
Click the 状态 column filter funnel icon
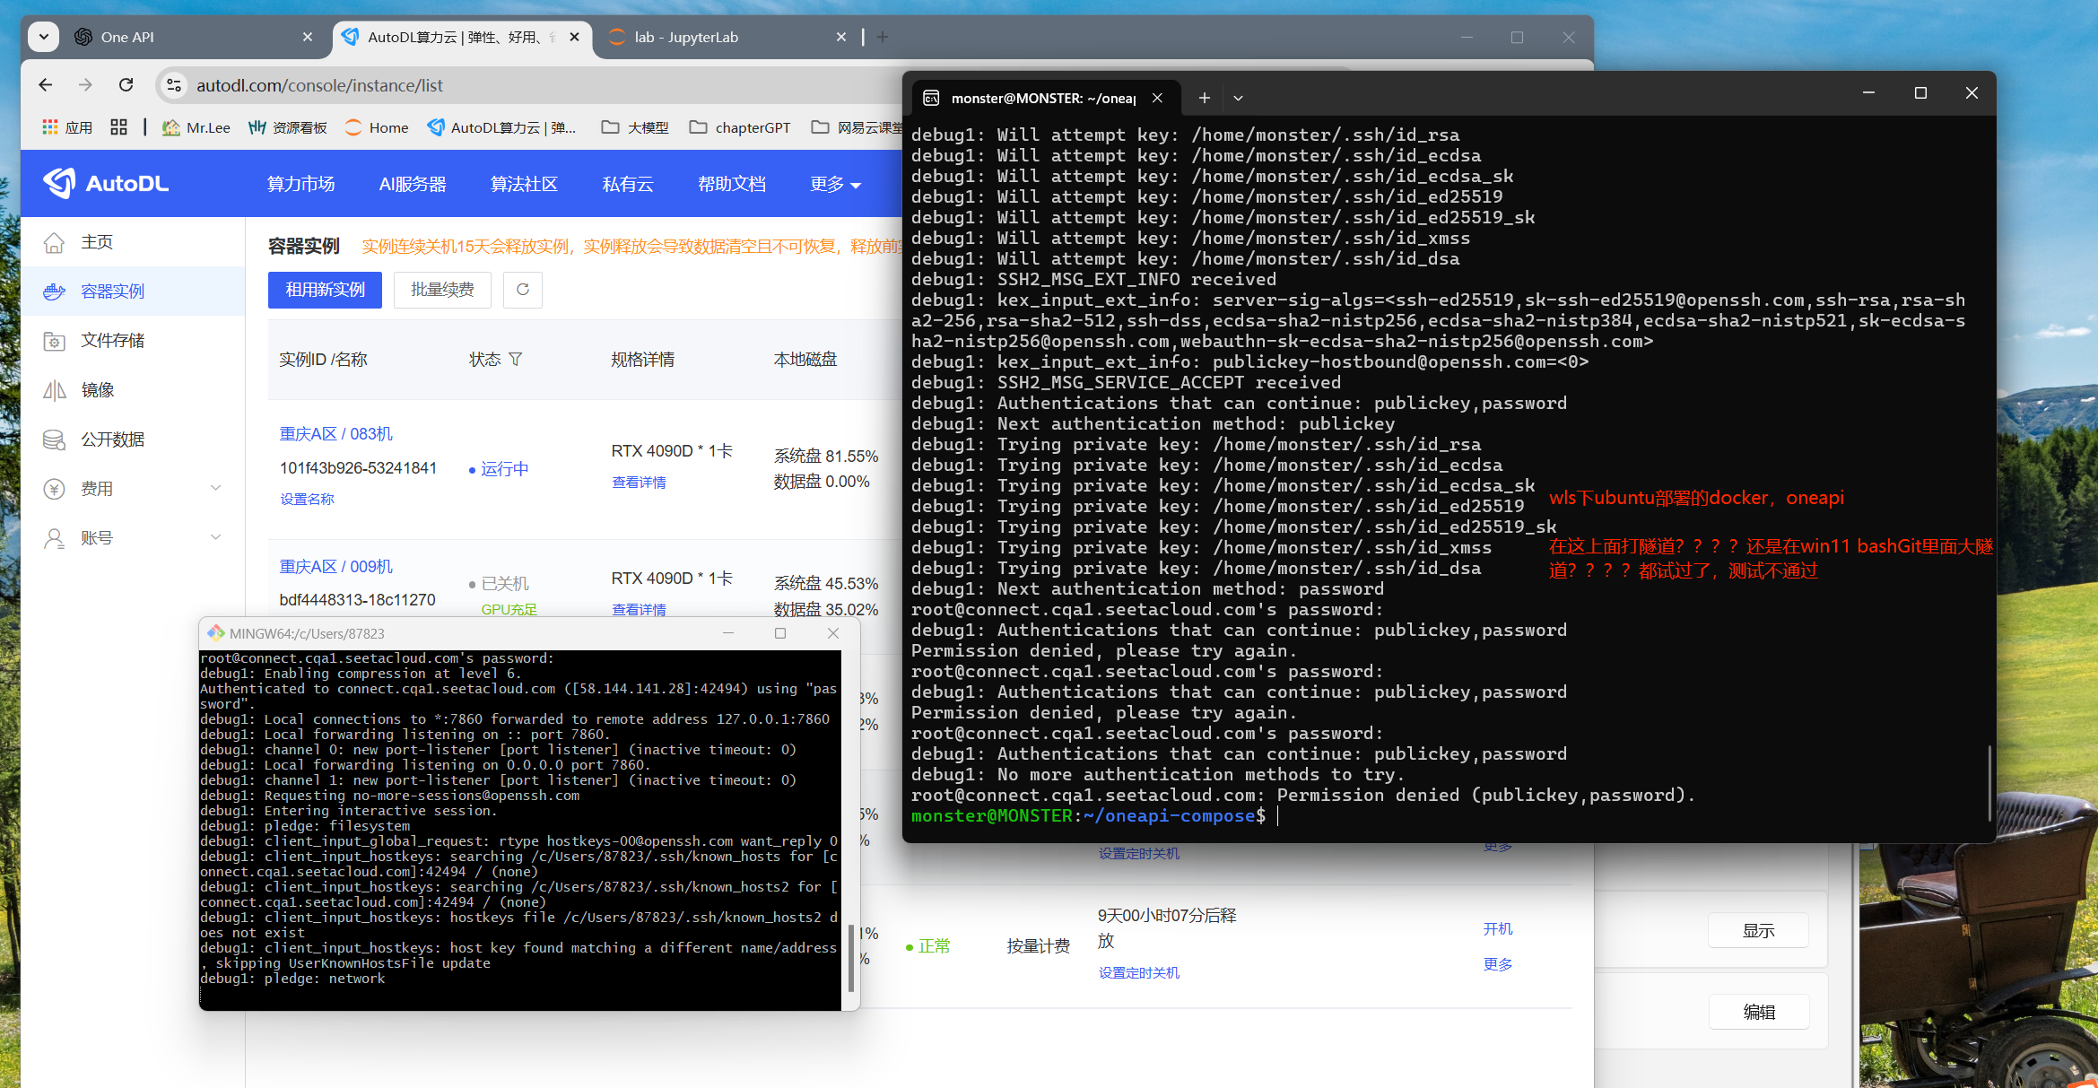pos(516,360)
